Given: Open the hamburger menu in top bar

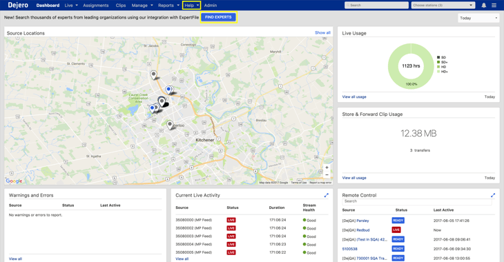Looking at the screenshot, I should click(494, 5).
